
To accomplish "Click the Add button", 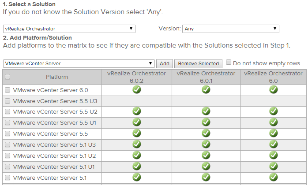I will point(165,63).
